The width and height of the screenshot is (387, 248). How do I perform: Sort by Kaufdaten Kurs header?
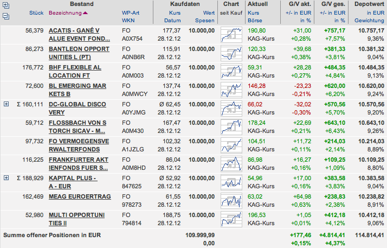click(x=175, y=13)
